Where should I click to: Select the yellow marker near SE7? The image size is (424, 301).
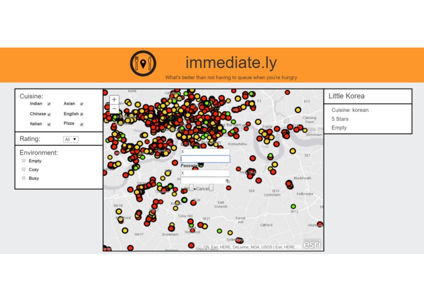click(293, 151)
